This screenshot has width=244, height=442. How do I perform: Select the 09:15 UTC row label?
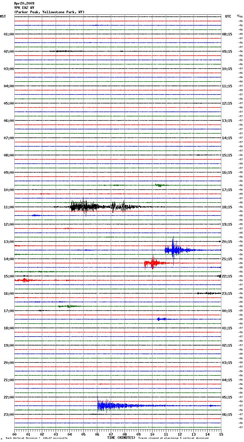click(227, 52)
